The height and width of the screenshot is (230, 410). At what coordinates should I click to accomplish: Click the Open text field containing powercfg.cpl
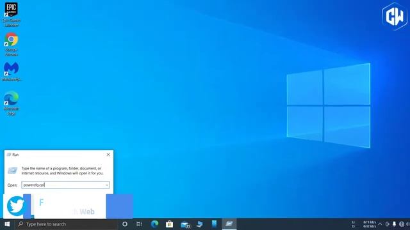[65, 185]
